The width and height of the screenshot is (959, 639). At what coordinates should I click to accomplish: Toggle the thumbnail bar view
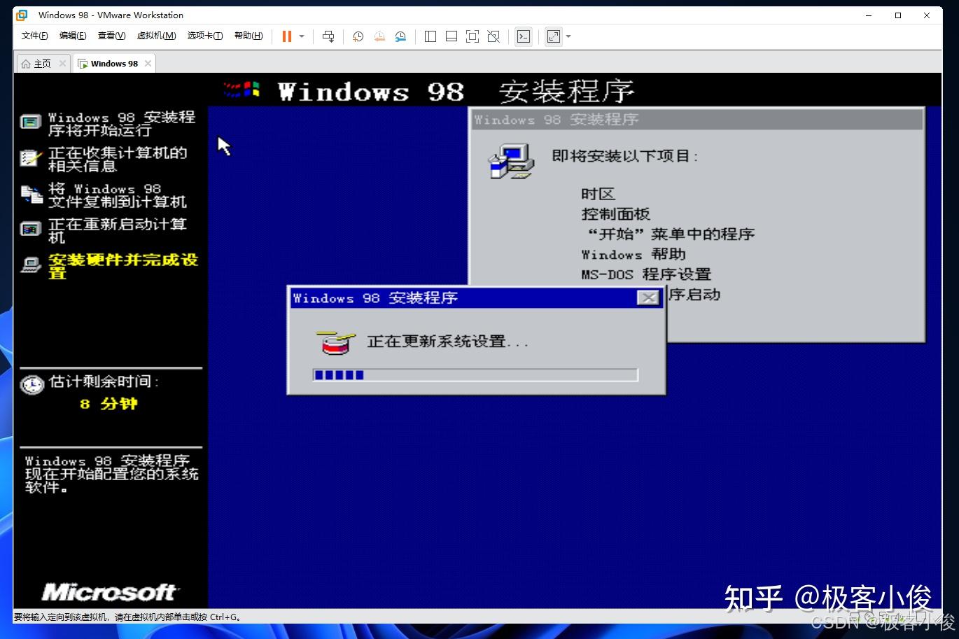(451, 36)
